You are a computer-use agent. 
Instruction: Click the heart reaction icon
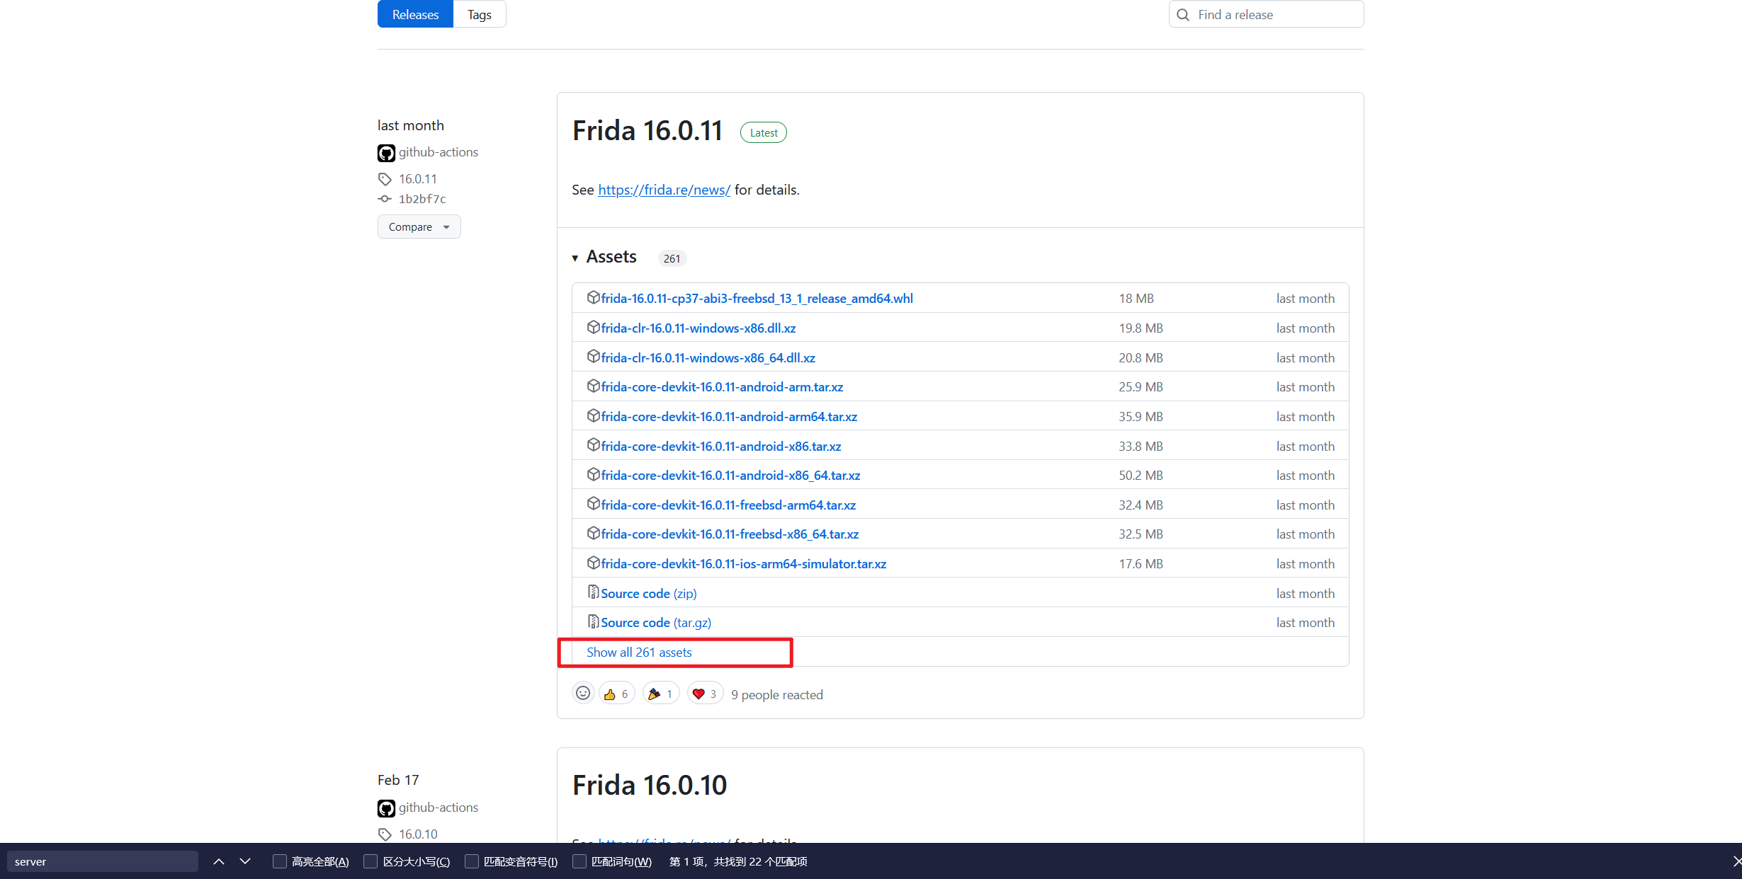(x=699, y=694)
